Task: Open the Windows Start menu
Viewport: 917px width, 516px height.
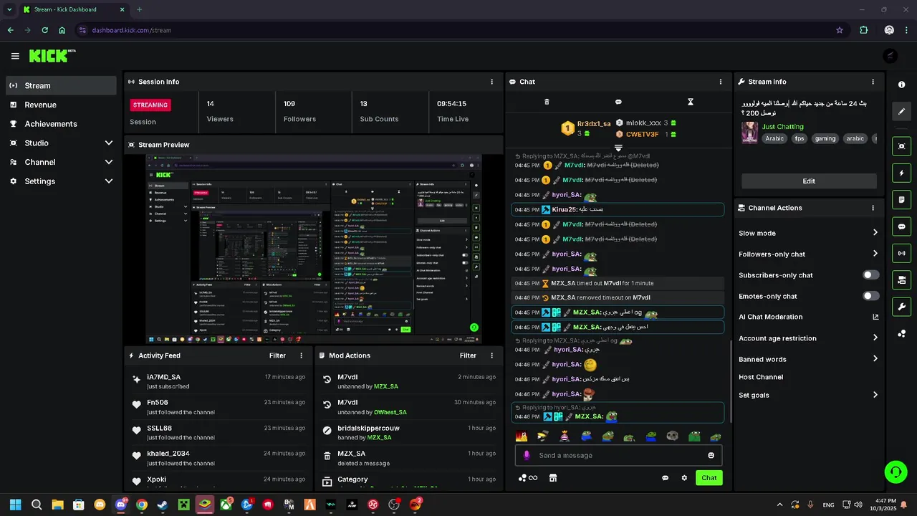Action: click(15, 505)
